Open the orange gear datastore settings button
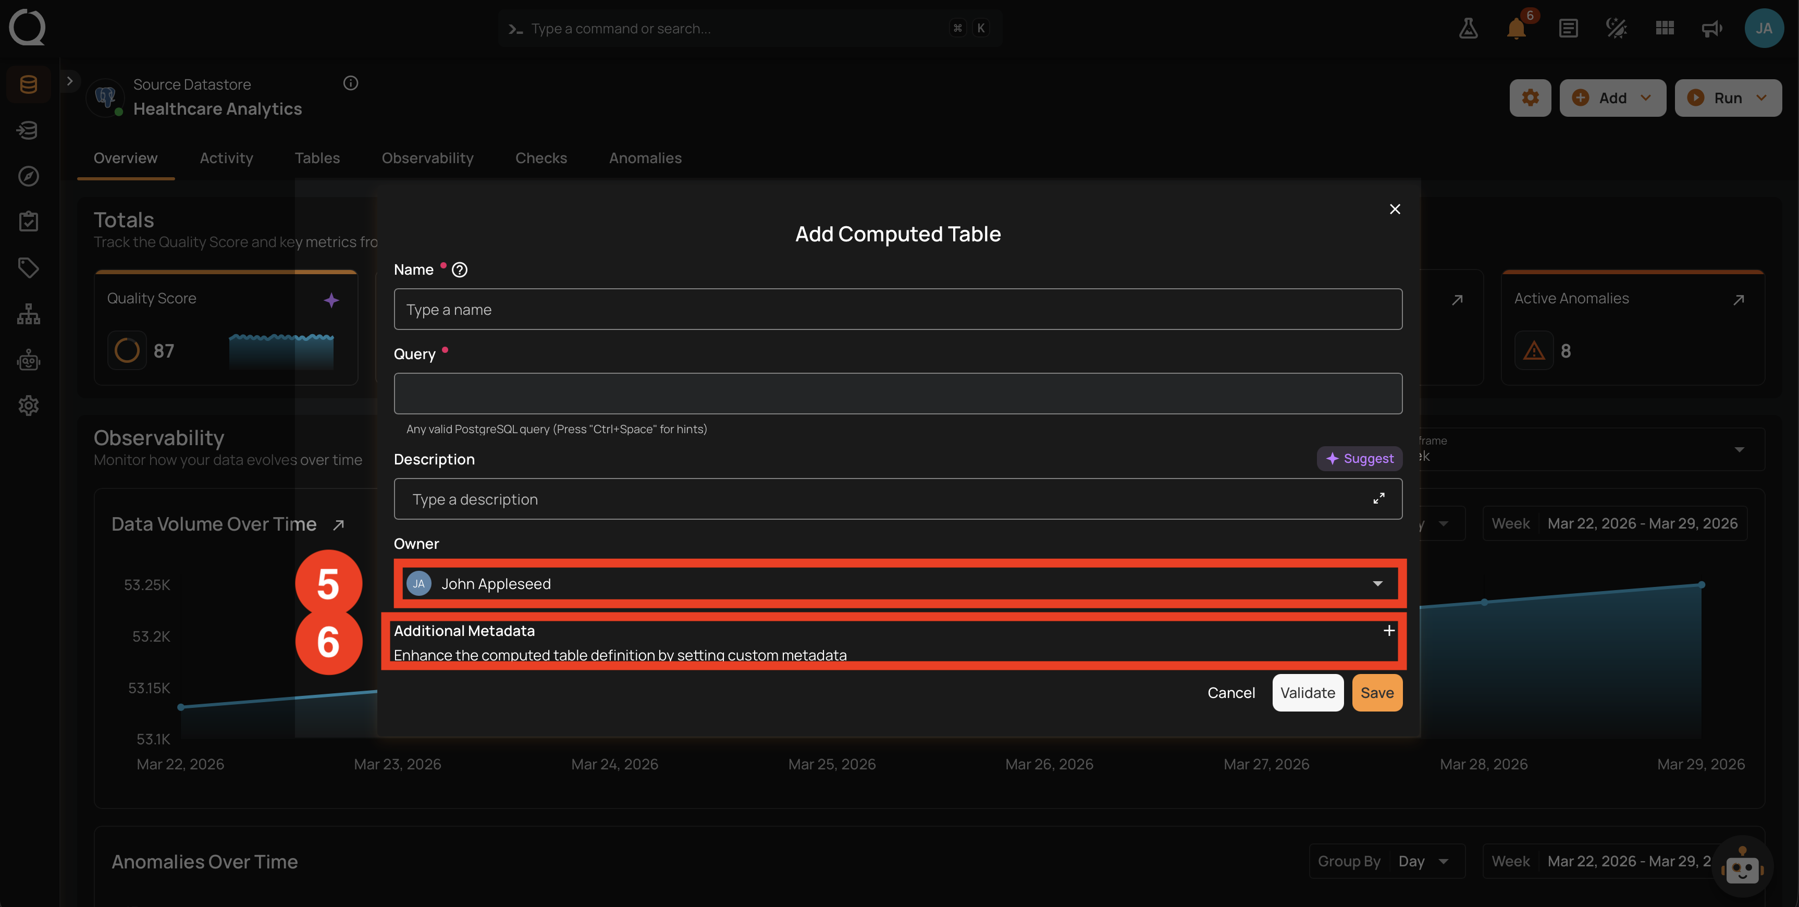1799x907 pixels. point(1530,98)
